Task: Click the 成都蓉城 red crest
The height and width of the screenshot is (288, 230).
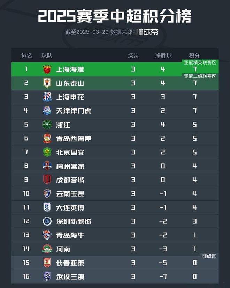Action: (x=47, y=180)
